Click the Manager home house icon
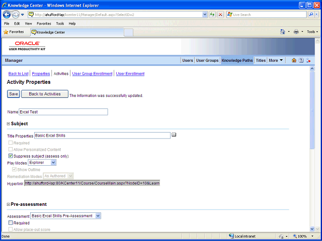Image resolution: width=322 pixels, height=241 pixels. [x=294, y=60]
